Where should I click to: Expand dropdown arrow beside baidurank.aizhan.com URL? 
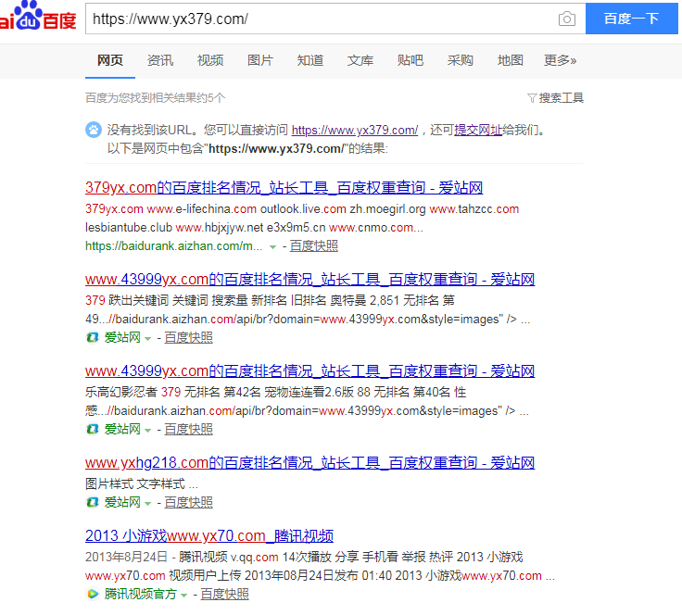coord(272,247)
